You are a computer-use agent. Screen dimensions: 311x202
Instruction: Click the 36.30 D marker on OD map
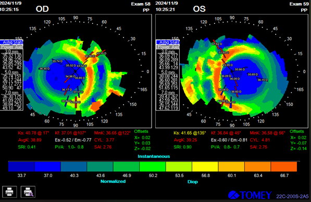[44, 69]
